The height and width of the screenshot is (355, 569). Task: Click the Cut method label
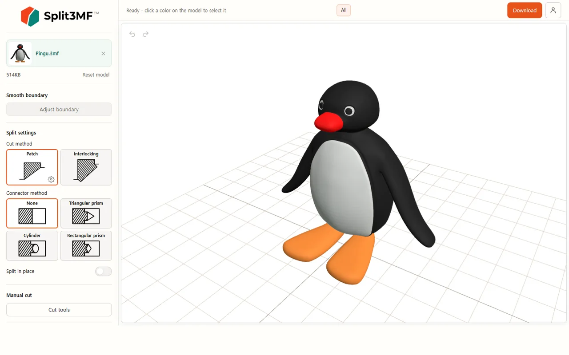[19, 144]
